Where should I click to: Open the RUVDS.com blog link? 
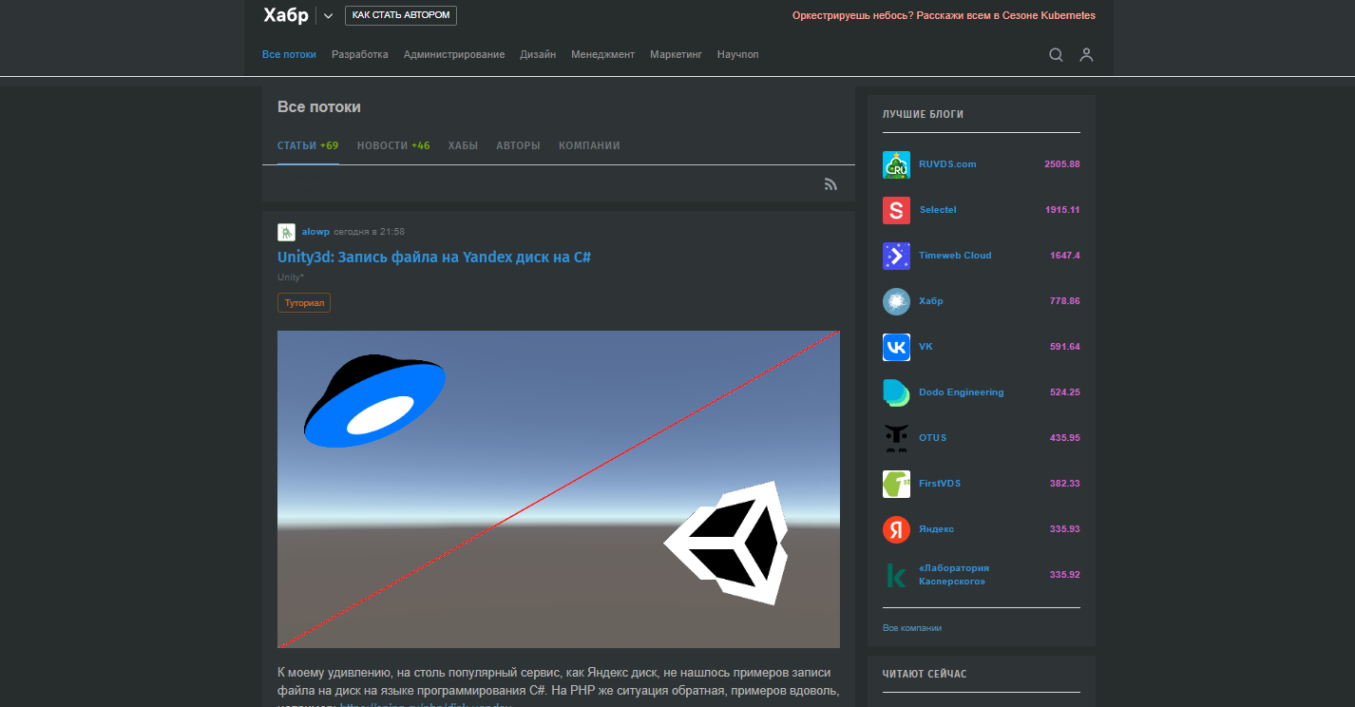coord(947,164)
